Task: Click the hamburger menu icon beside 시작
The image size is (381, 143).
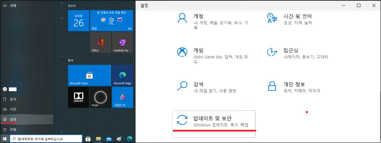Action: [x=5, y=6]
